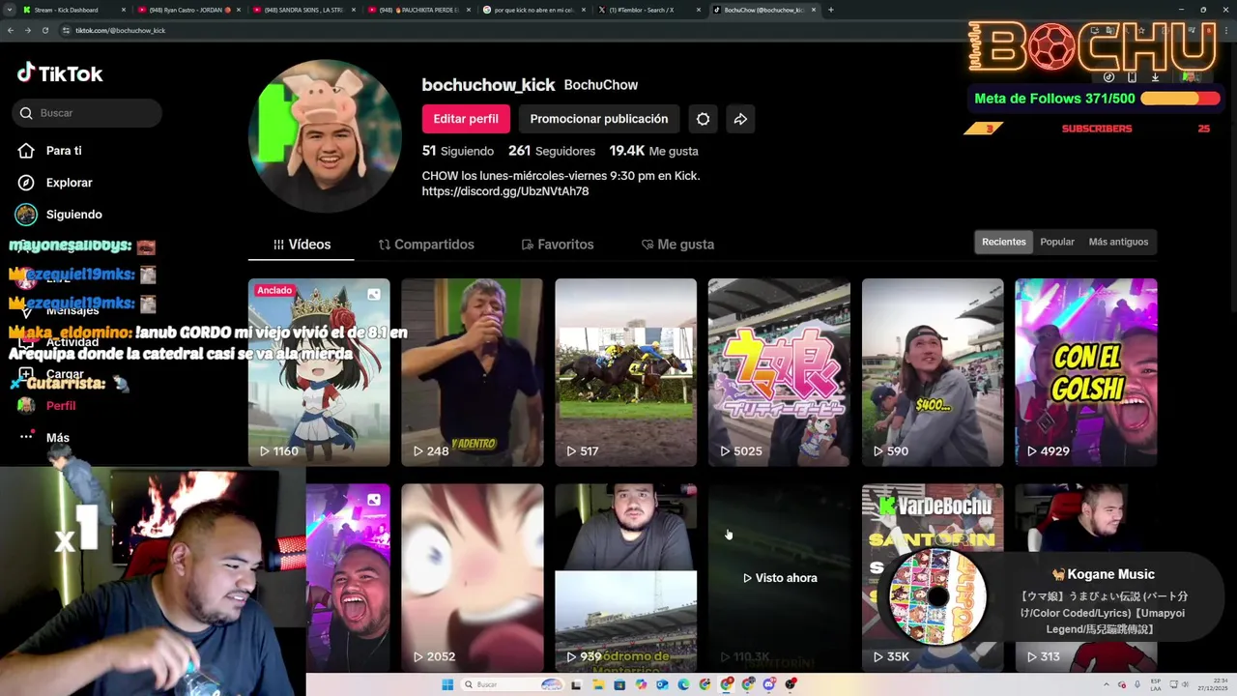Screen dimensions: 1237x696
Task: Open the Microsoft Store taskbar icon
Action: [619, 684]
